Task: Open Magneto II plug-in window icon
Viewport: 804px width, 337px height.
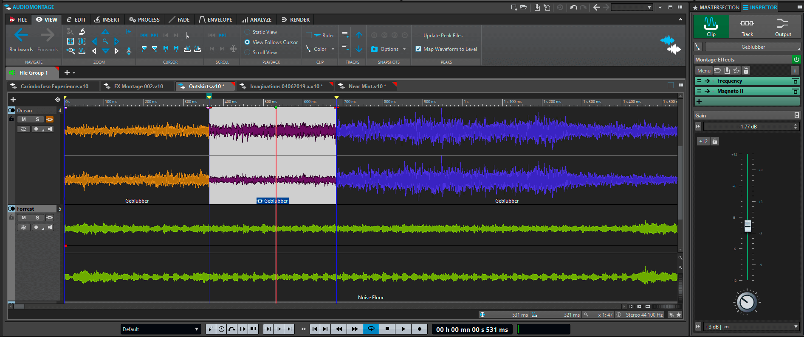Action: pyautogui.click(x=795, y=91)
